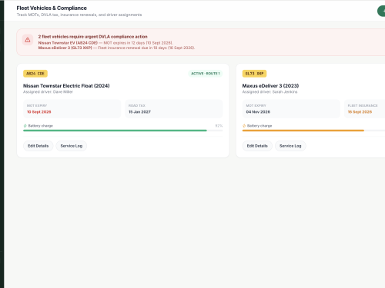Click the red warning triangle alert icon
The image size is (385, 288).
click(28, 40)
